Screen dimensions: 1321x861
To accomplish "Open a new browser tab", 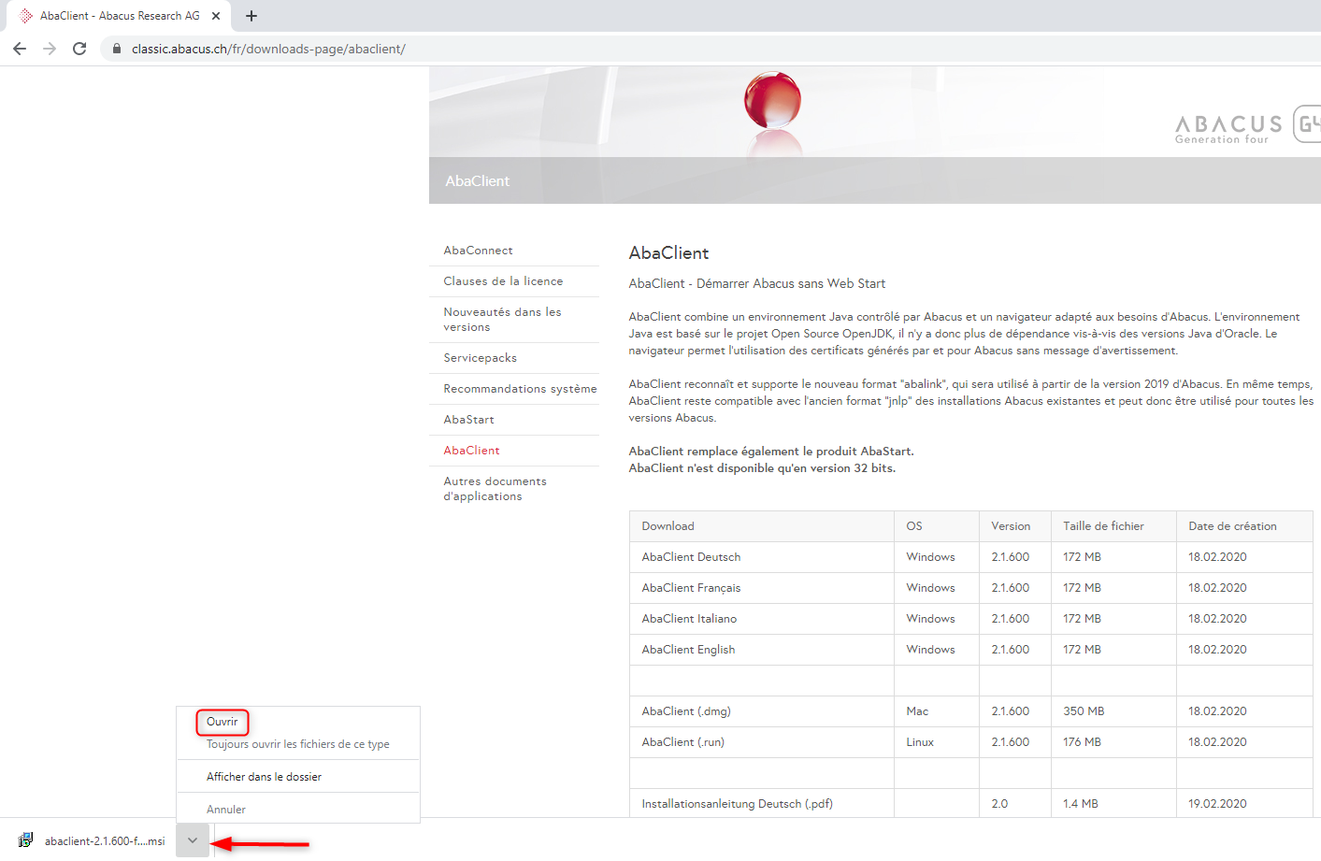I will 251,15.
